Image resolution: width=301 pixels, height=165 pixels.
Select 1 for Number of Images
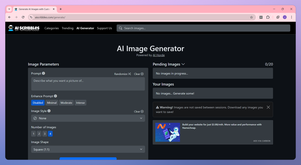(34, 134)
